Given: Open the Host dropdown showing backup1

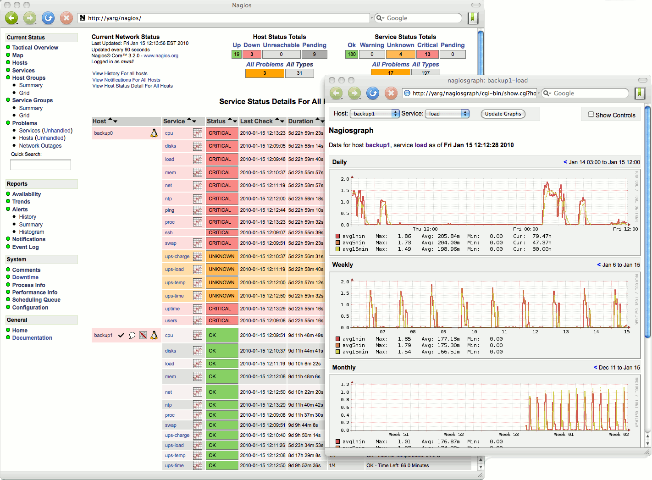Looking at the screenshot, I should point(375,114).
